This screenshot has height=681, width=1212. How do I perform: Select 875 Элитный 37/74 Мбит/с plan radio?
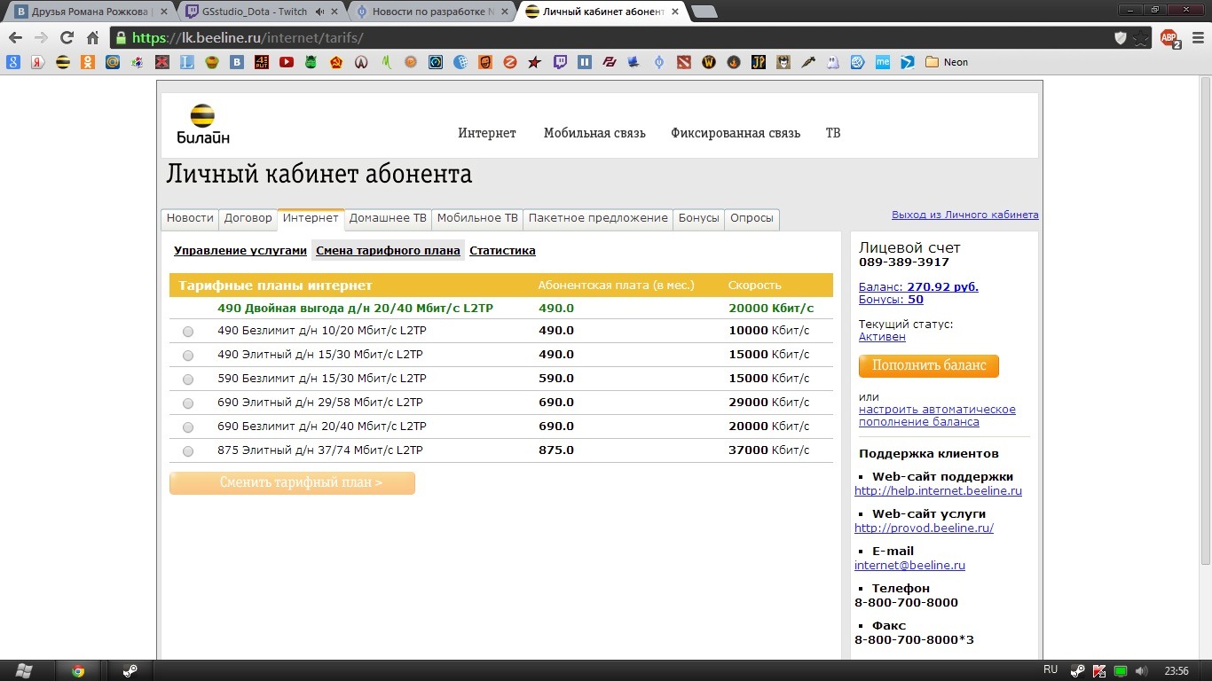188,451
